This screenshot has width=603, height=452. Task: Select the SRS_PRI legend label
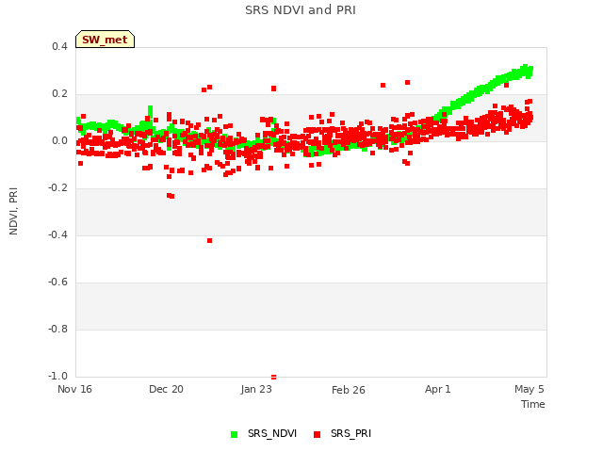[x=350, y=433]
